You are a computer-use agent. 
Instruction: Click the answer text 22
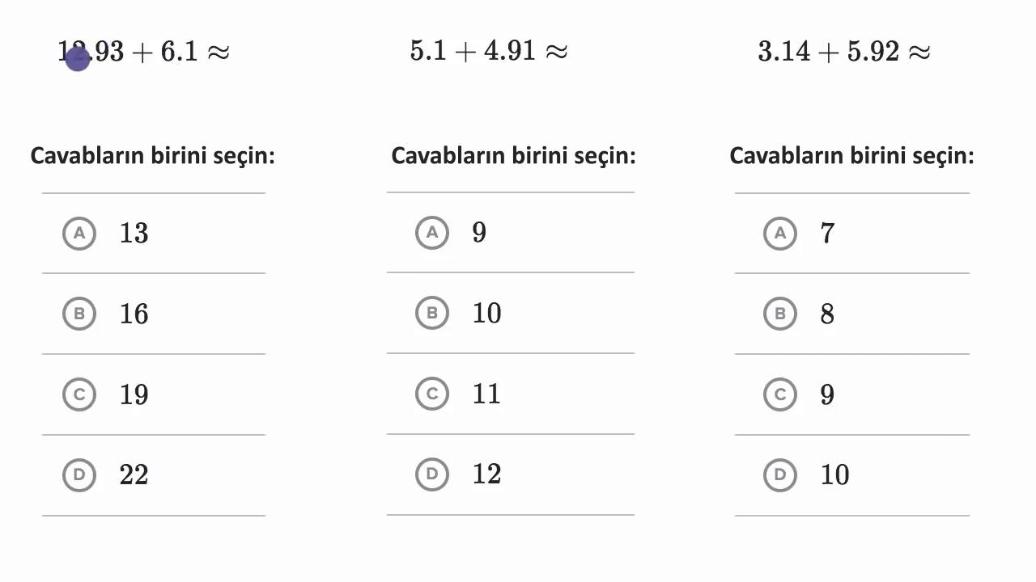(x=134, y=474)
